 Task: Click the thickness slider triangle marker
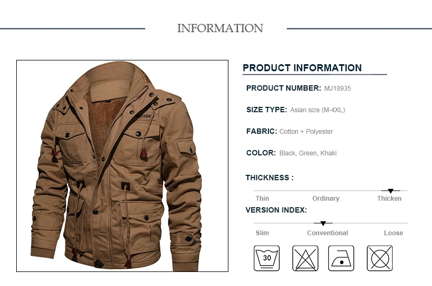[390, 191]
